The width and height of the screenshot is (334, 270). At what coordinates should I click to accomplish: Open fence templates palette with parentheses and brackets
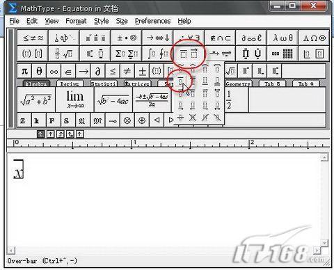click(x=33, y=54)
